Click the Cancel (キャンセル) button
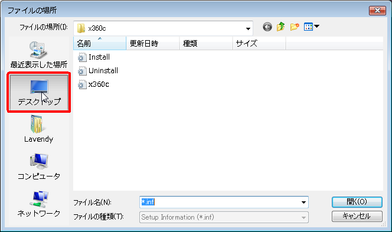The height and width of the screenshot is (232, 392). point(357,217)
